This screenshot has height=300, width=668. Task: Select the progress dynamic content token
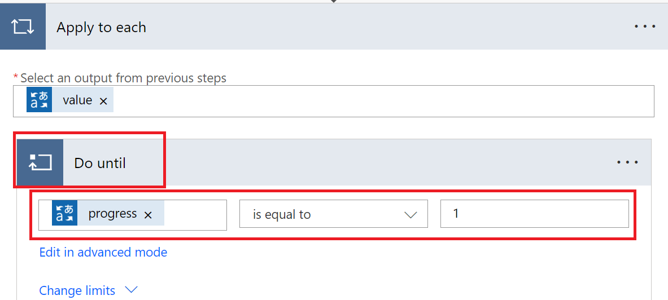[x=112, y=214]
